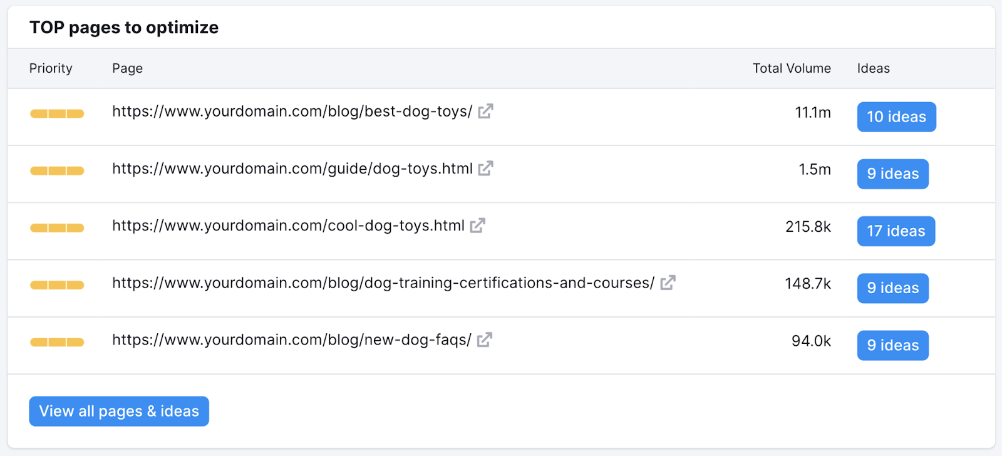Click priority indicator bars for new-dog-faqs row
Image resolution: width=1002 pixels, height=456 pixels.
pos(56,342)
